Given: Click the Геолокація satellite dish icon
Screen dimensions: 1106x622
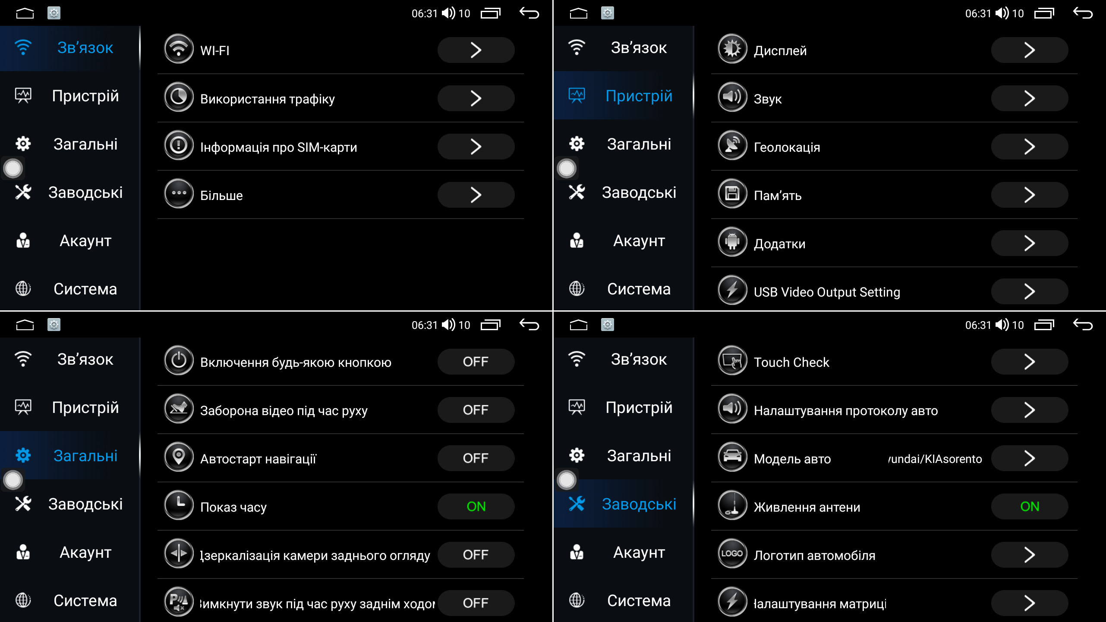Looking at the screenshot, I should coord(732,146).
